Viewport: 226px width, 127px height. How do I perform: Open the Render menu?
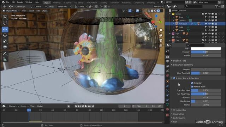[x=20, y=2]
